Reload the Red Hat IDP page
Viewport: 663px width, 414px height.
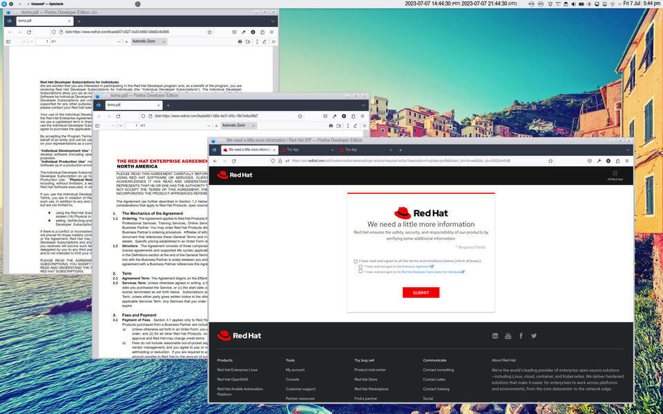pos(234,161)
